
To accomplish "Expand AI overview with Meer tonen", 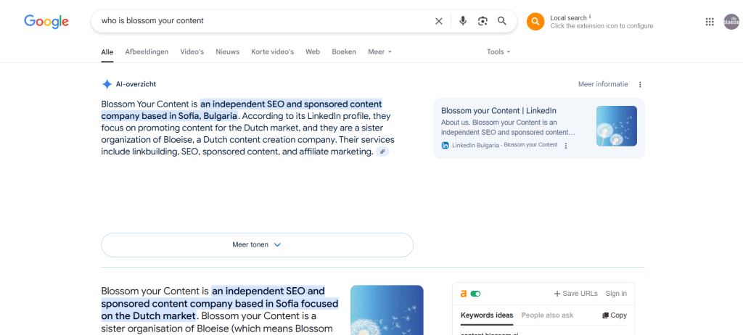I will point(257,245).
